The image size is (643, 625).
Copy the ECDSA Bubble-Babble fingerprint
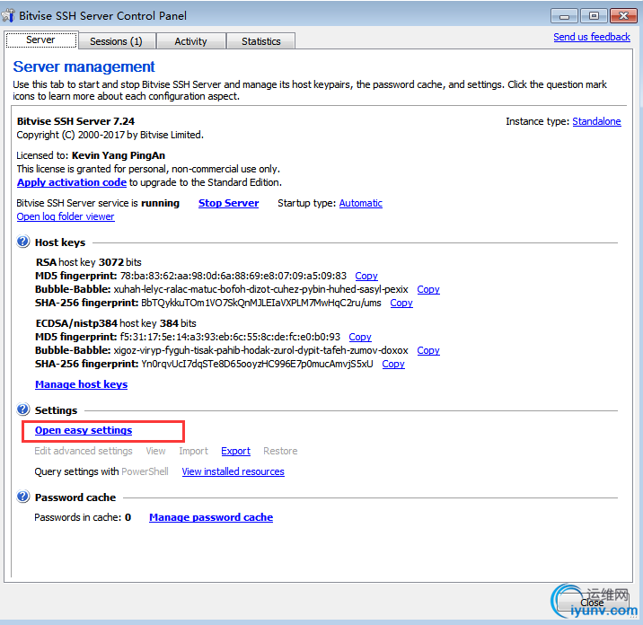click(x=428, y=350)
